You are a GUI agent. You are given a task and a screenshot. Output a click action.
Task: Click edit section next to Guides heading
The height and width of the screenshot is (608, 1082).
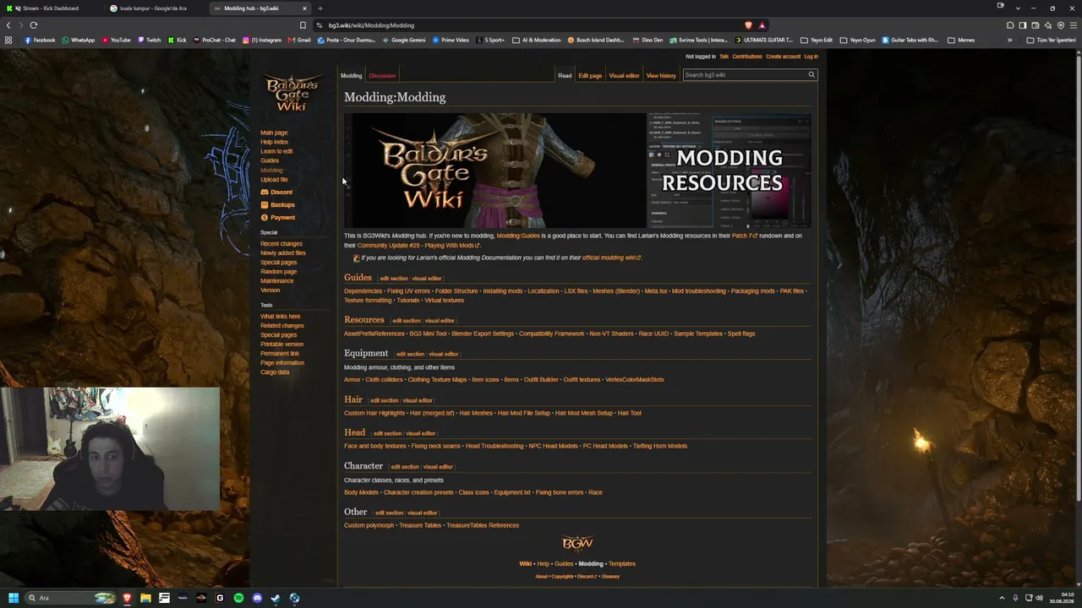click(394, 279)
